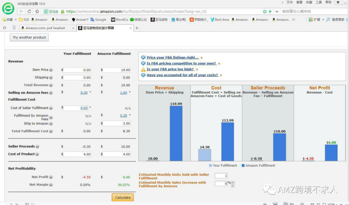Click the Try another product button
349x205 pixels.
point(29,37)
